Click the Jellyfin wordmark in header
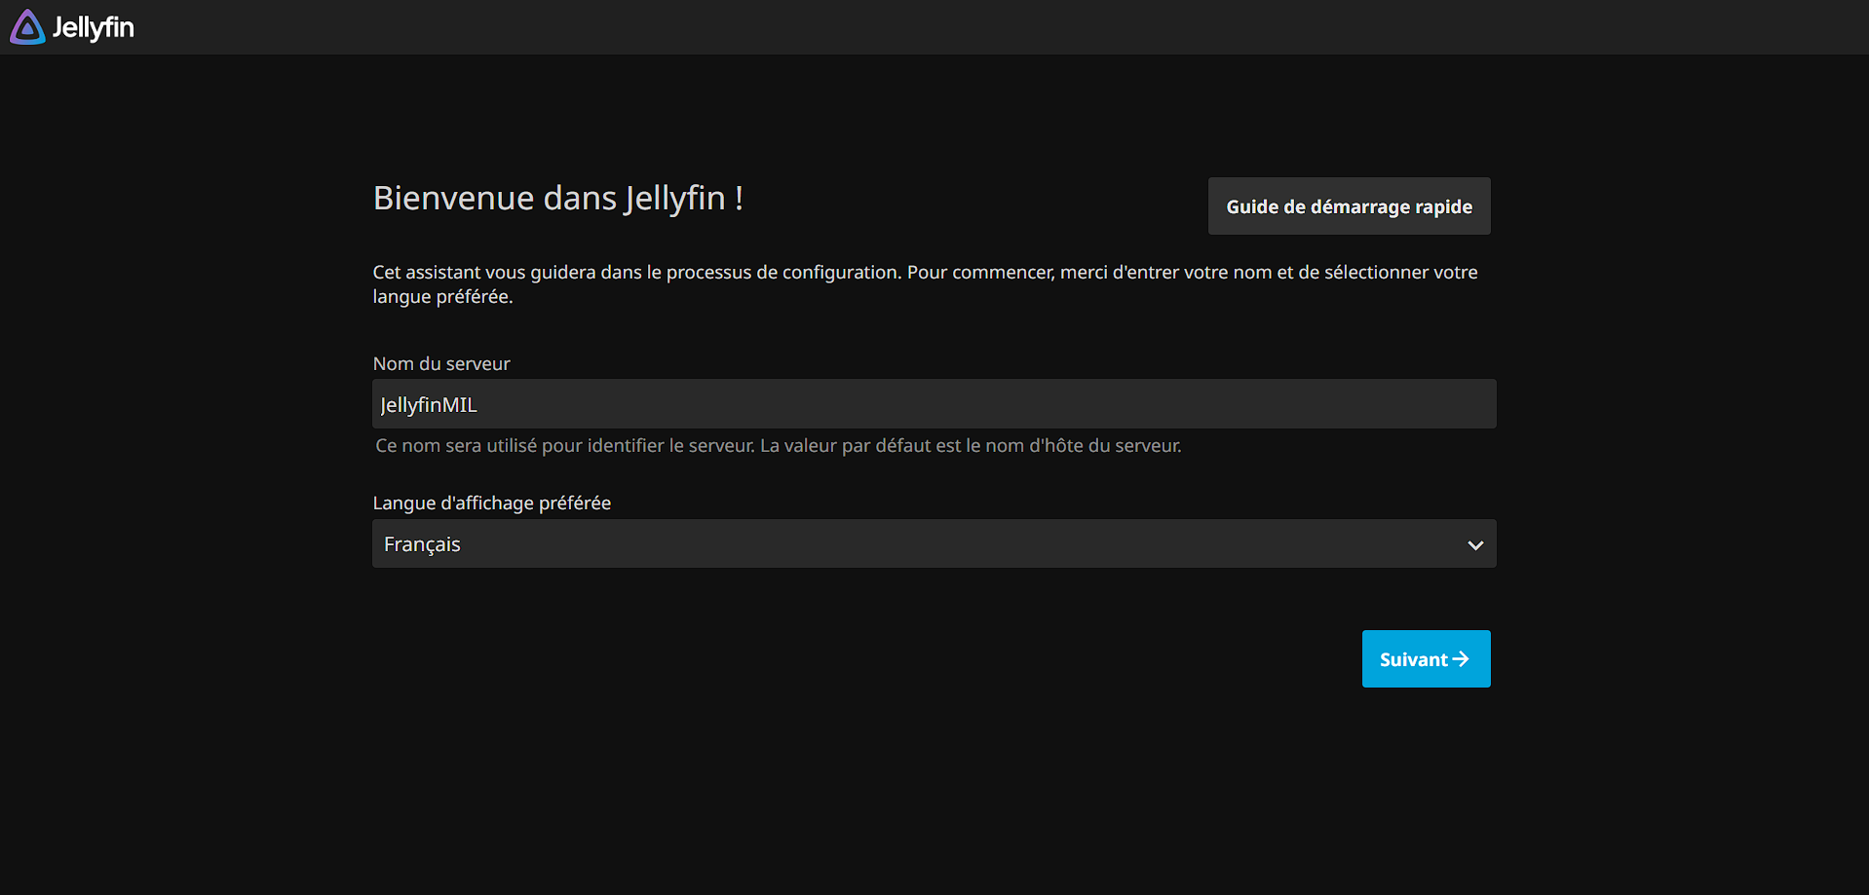Viewport: 1869px width, 895px height. click(x=94, y=27)
